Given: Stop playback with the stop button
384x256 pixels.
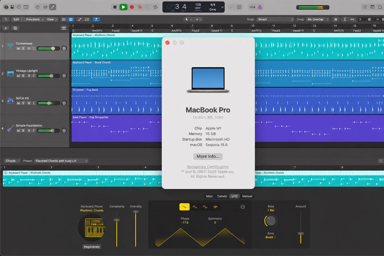Looking at the screenshot, I should point(115,7).
